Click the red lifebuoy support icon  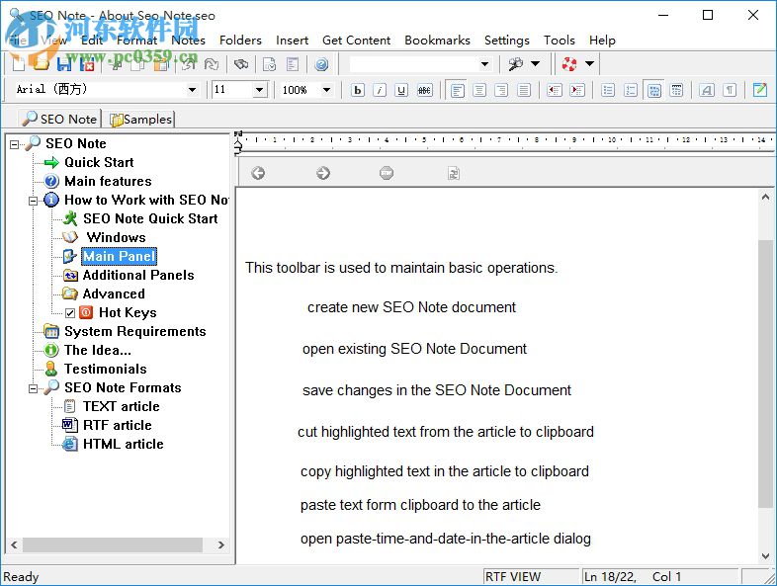pos(569,64)
